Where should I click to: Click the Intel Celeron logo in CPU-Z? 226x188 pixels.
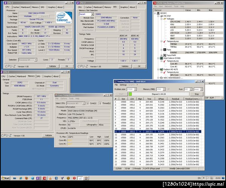tap(64, 18)
